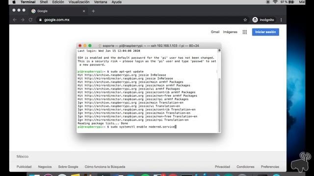Open Chrome's three-dot menu
Image resolution: width=314 pixels, height=176 pixels.
[x=281, y=20]
